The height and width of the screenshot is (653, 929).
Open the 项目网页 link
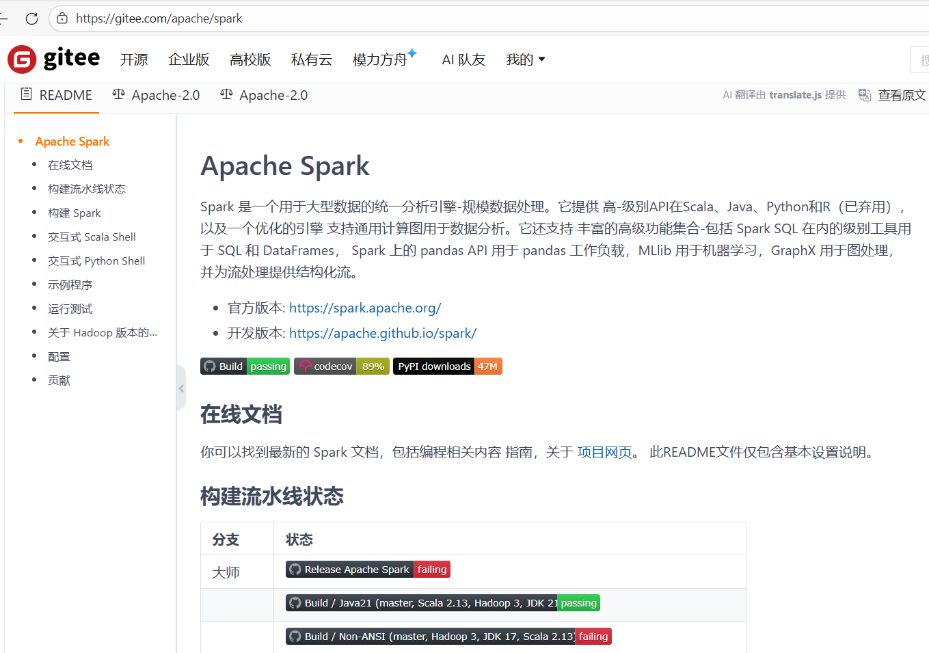(x=604, y=452)
